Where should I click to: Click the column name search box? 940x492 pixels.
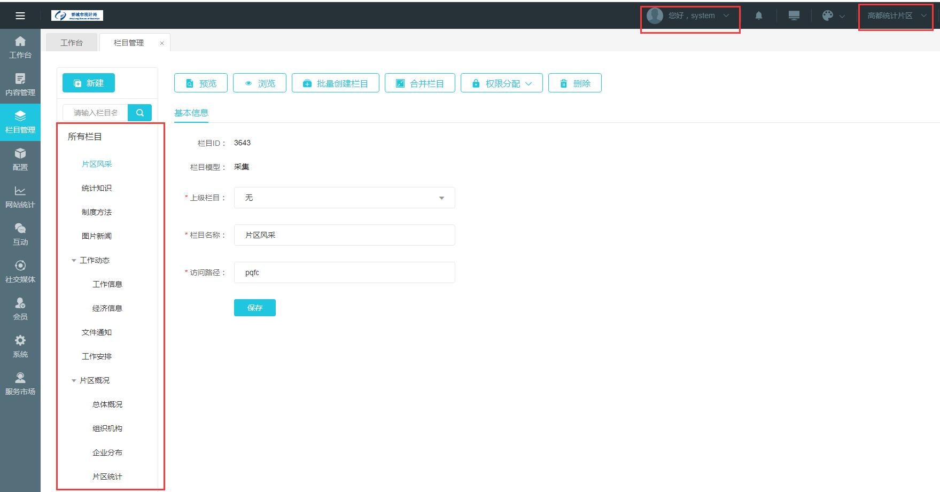pos(96,113)
